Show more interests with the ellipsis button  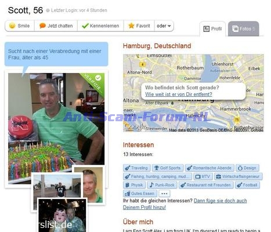(164, 194)
